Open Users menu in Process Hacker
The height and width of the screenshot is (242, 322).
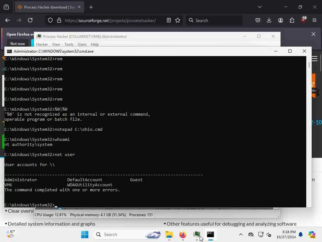(82, 44)
